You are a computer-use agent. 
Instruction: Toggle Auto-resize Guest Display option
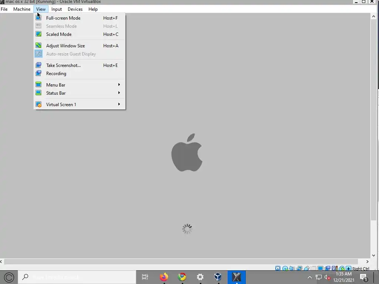click(x=80, y=54)
